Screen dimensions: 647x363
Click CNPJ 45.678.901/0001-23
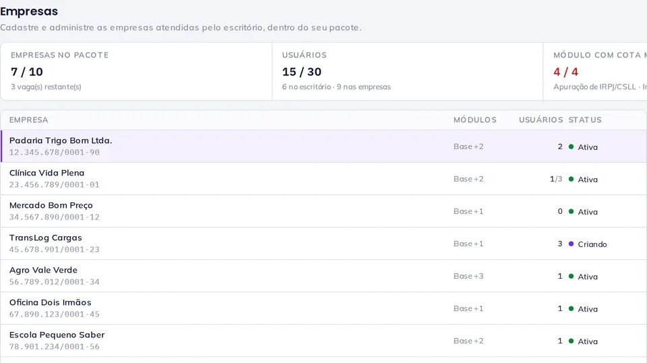coord(55,250)
